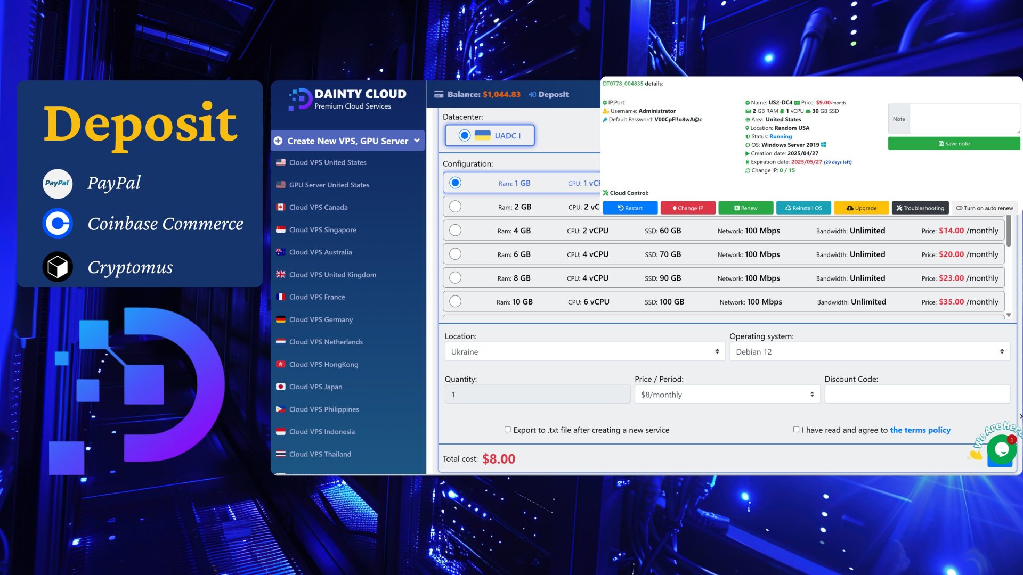Click the Coinbase Commerce logo icon
Image resolution: width=1023 pixels, height=575 pixels.
58,224
